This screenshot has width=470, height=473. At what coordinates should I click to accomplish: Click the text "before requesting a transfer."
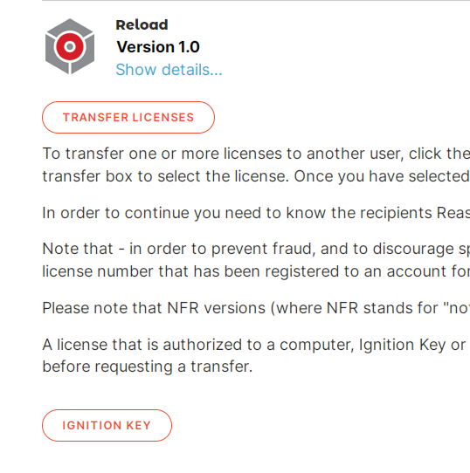[148, 367]
